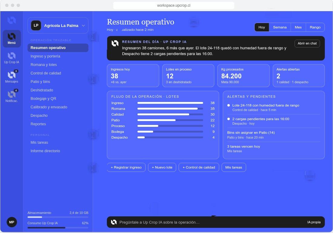
Task: Open Patio y bins section
Action: (x=58, y=82)
